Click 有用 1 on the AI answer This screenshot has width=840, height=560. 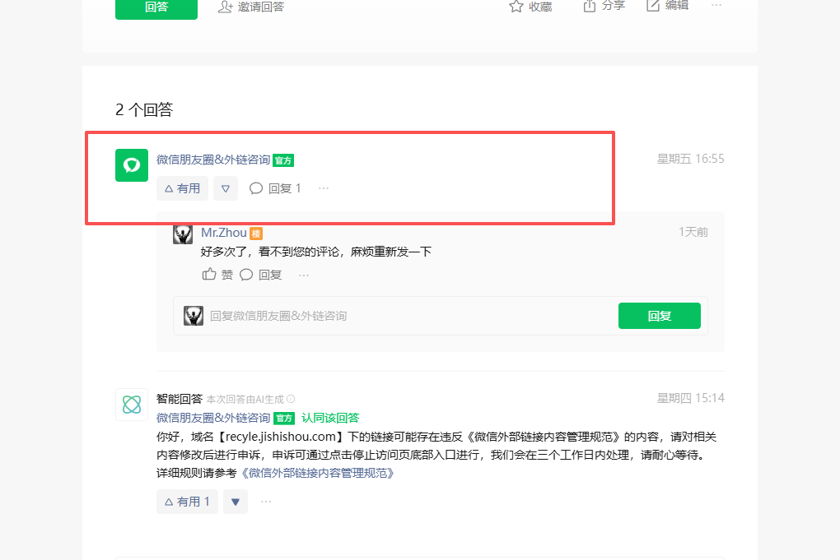pyautogui.click(x=187, y=502)
